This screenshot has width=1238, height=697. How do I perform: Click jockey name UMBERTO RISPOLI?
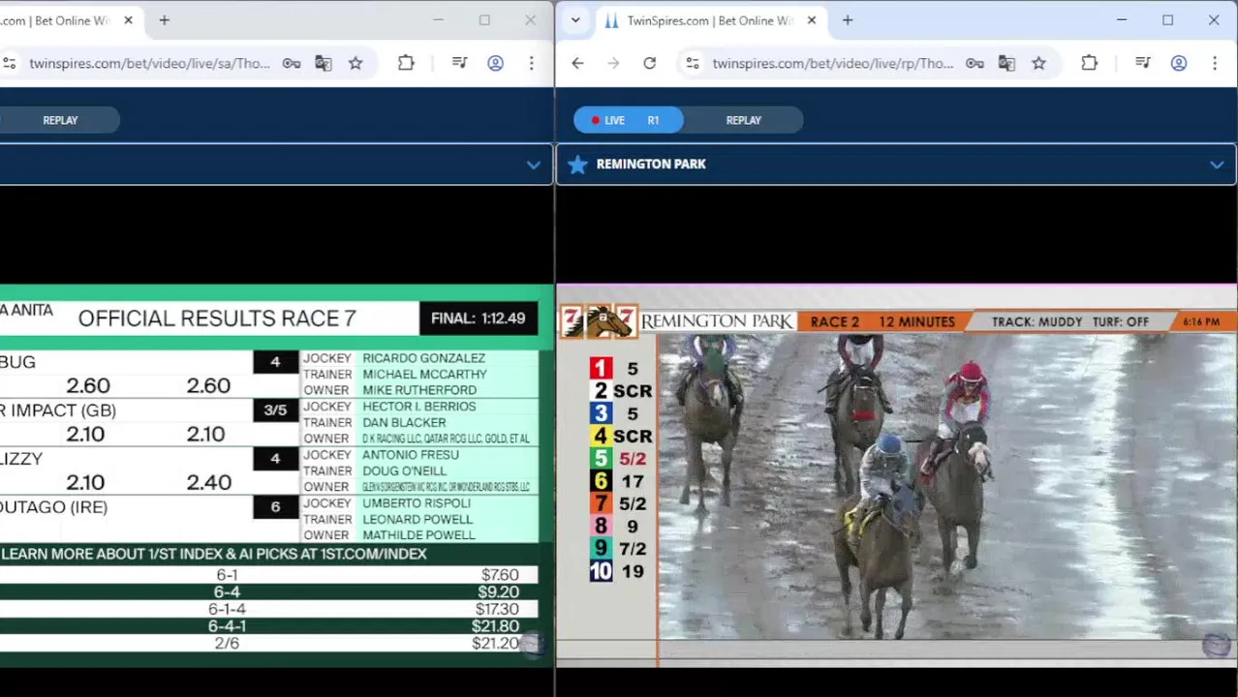point(417,503)
